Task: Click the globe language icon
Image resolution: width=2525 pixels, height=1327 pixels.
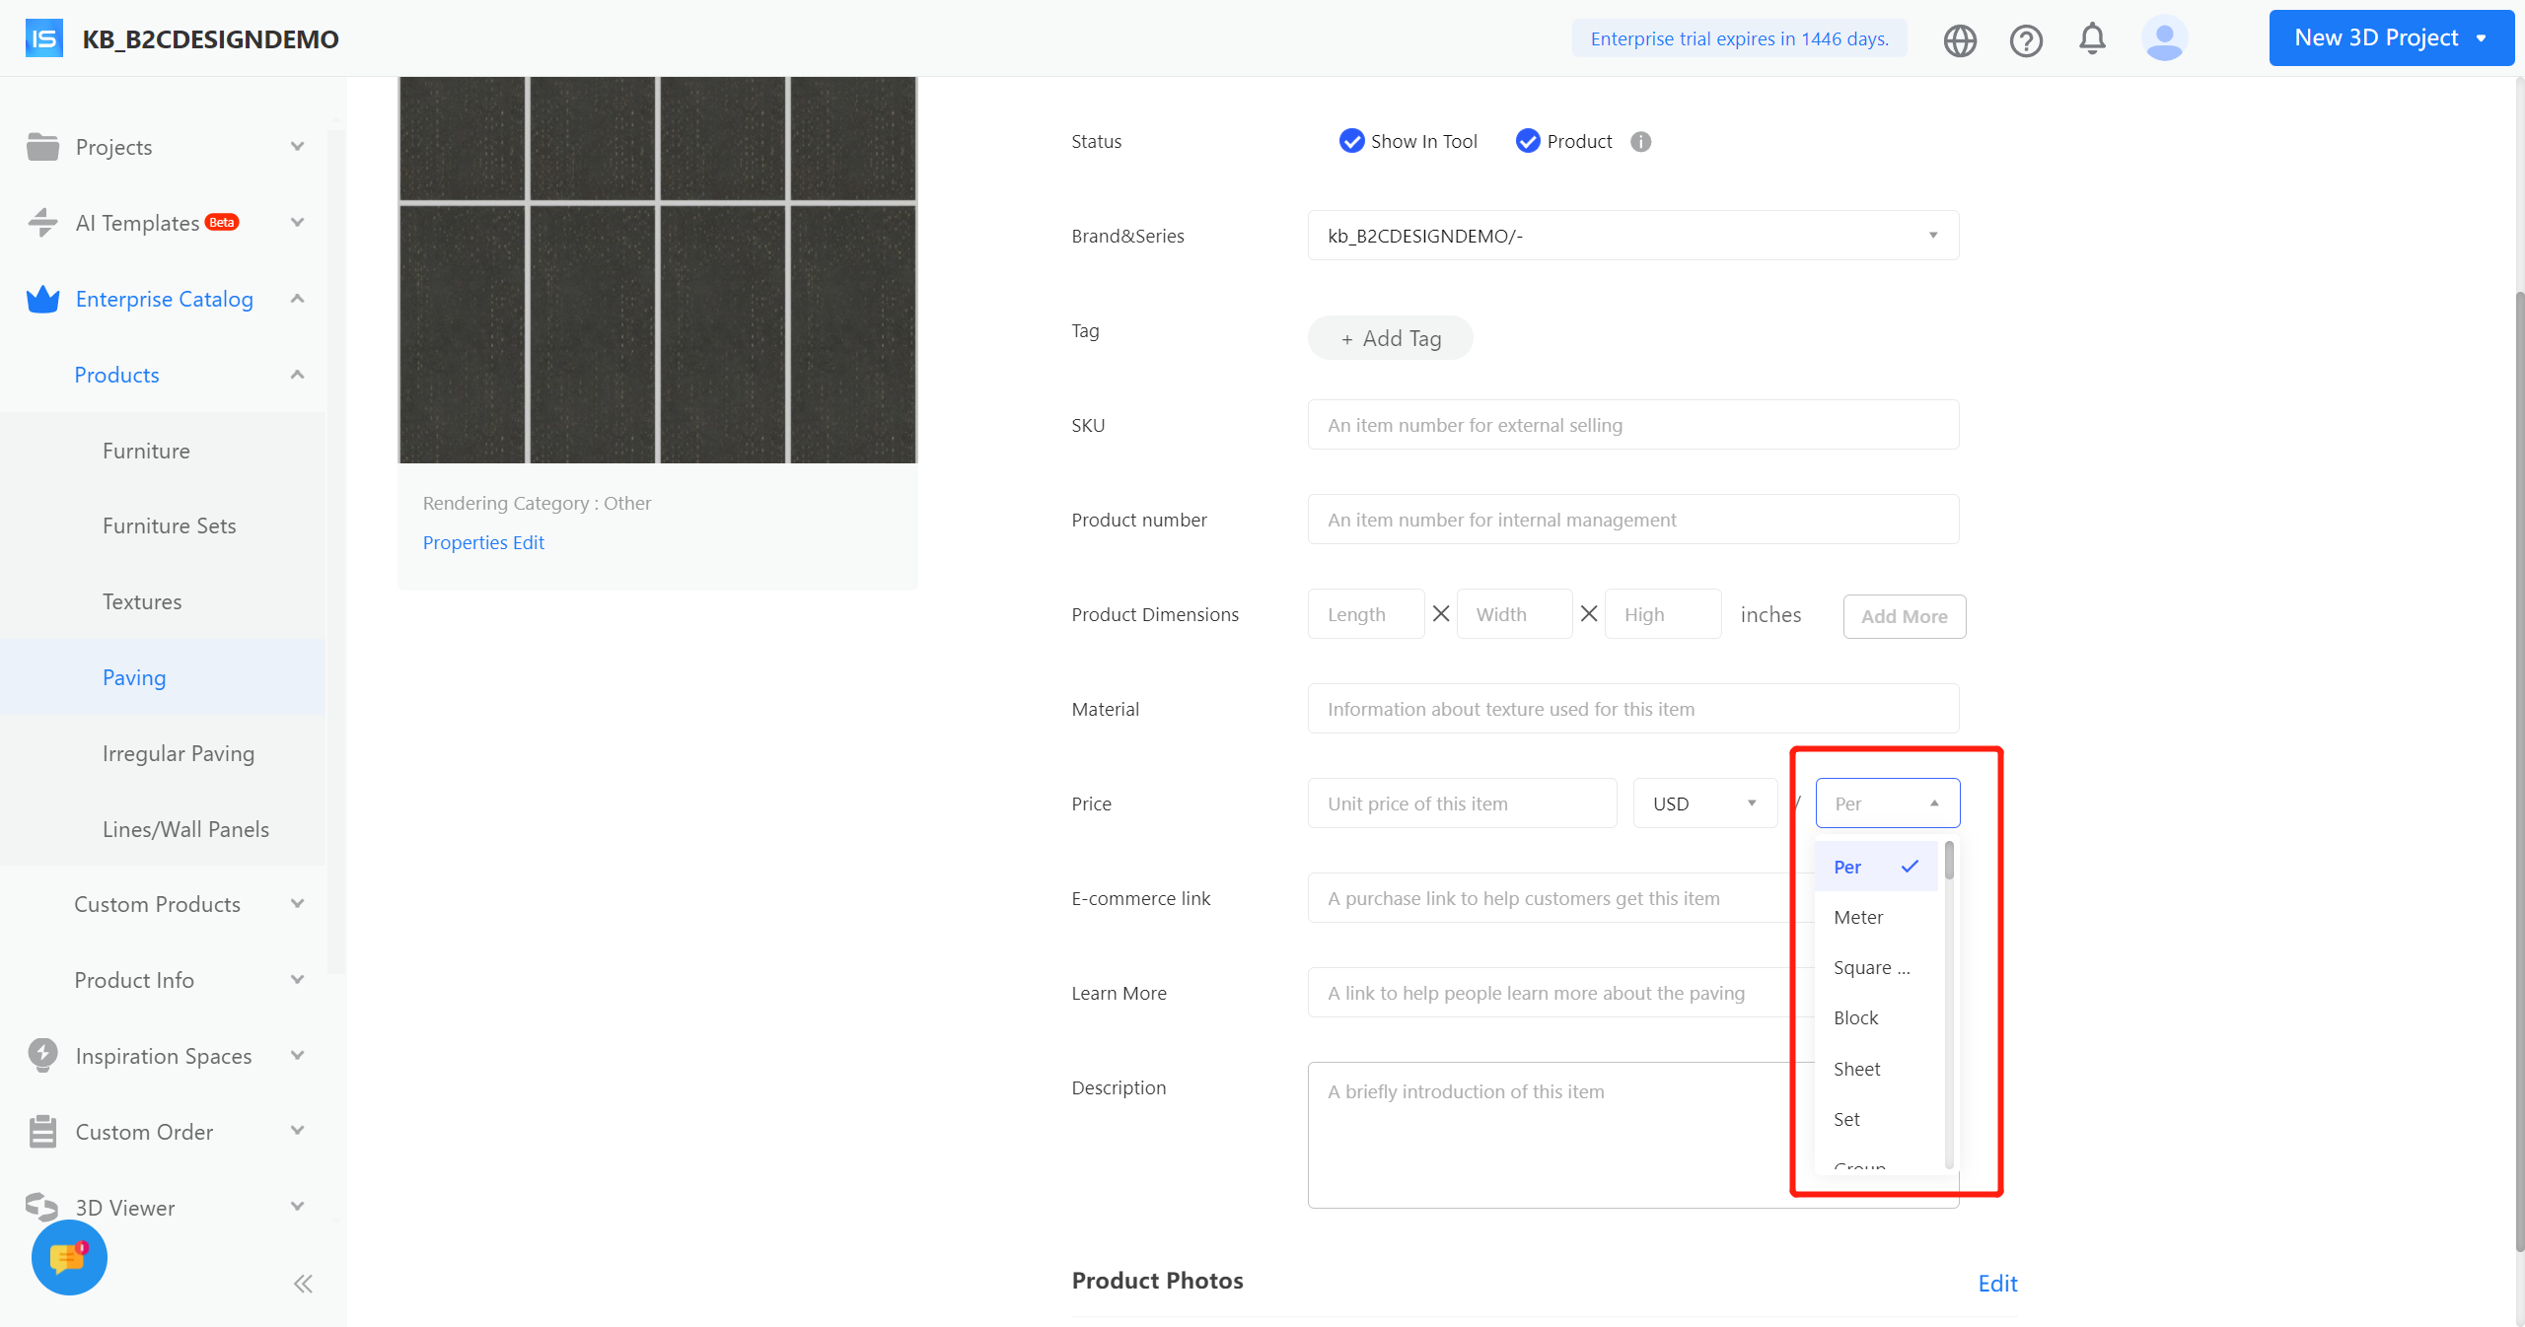Action: click(1959, 40)
